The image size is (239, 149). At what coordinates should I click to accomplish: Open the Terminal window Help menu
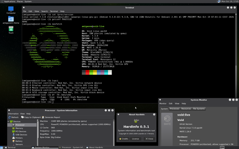pyautogui.click(x=62, y=11)
